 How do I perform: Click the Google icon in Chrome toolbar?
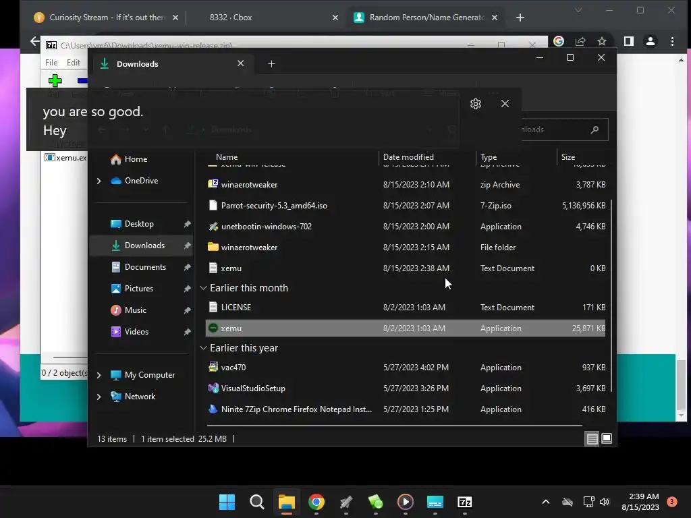pyautogui.click(x=559, y=41)
